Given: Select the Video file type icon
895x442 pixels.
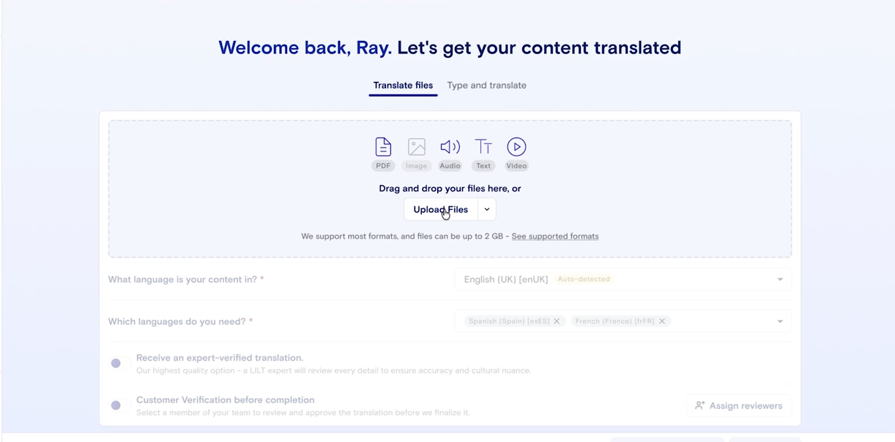Looking at the screenshot, I should [516, 146].
